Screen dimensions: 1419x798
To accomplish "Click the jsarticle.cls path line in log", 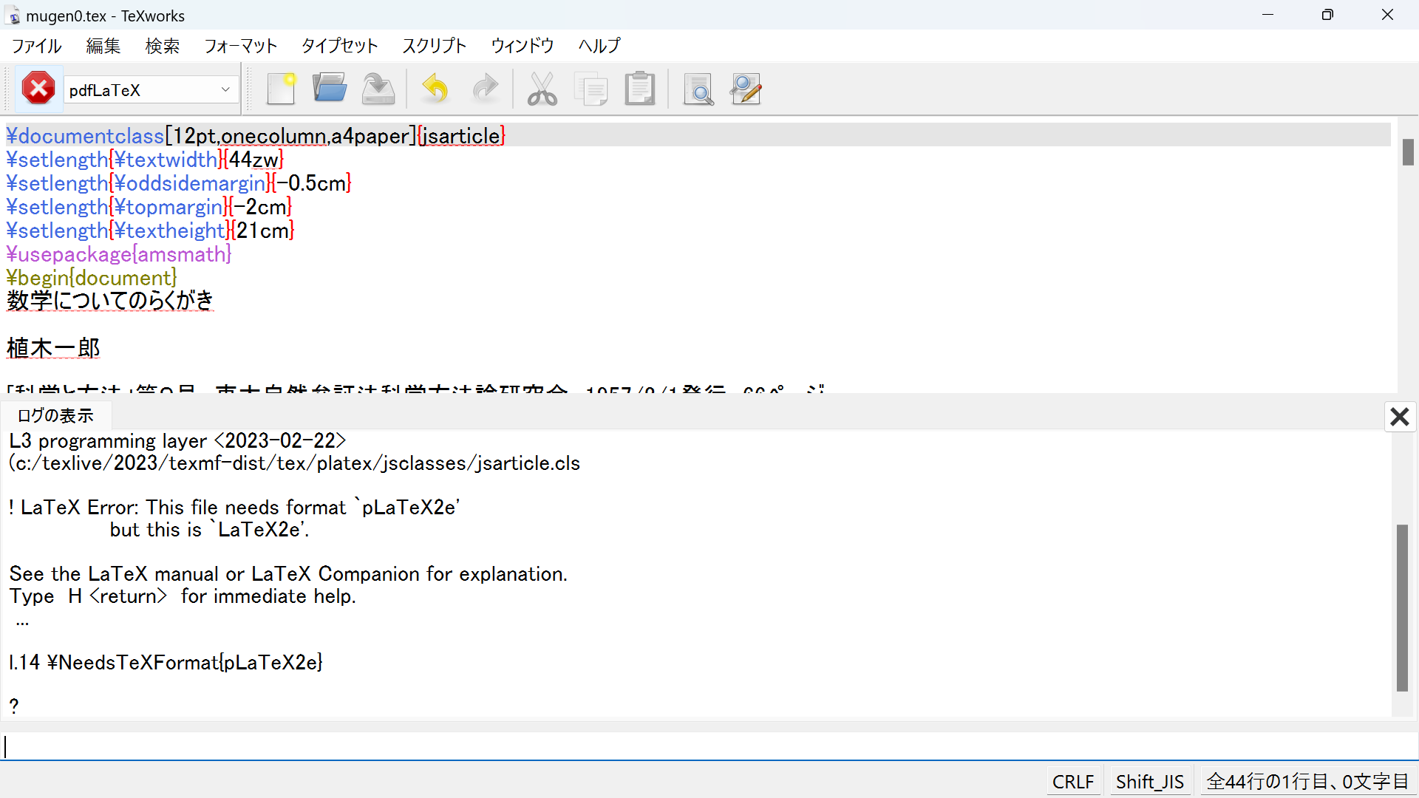I will pyautogui.click(x=294, y=463).
